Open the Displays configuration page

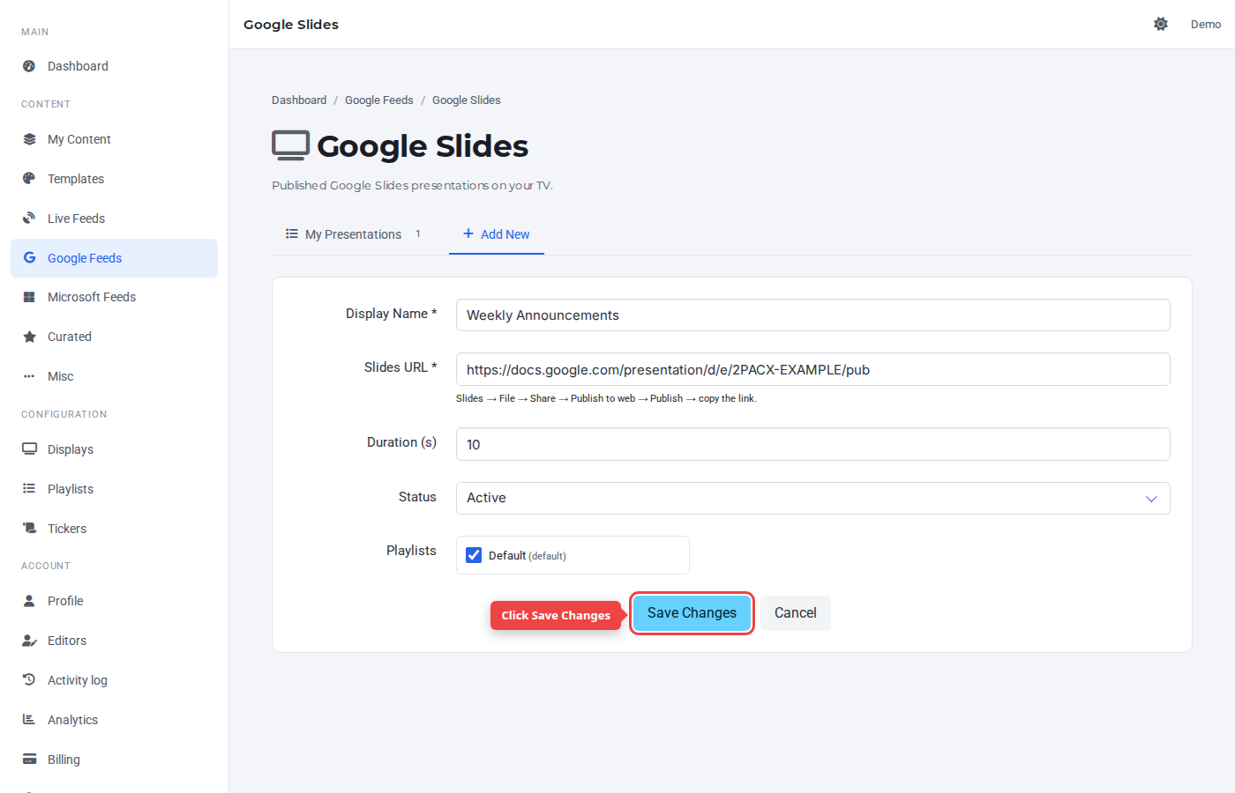pyautogui.click(x=114, y=449)
